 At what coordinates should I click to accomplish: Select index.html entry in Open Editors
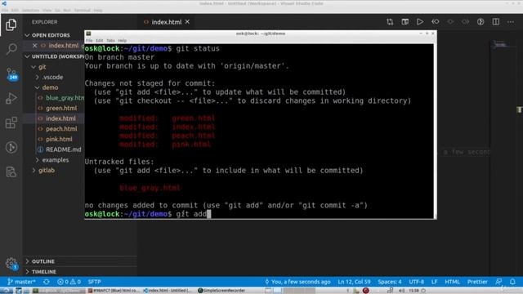[64, 46]
